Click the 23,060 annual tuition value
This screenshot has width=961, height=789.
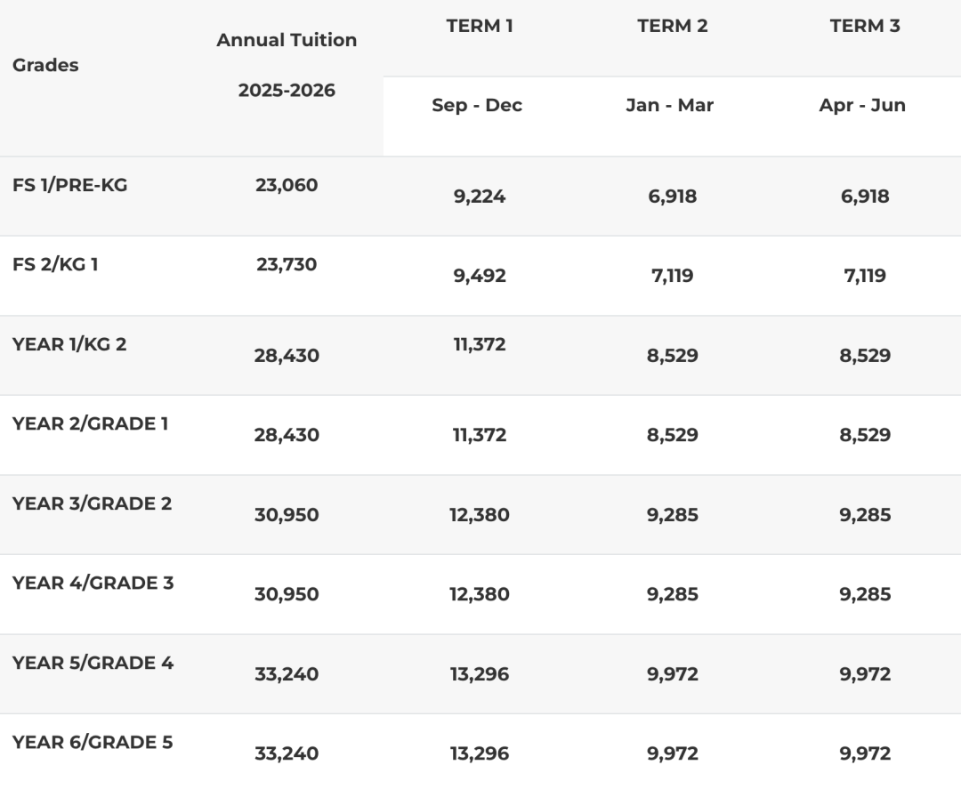[287, 185]
